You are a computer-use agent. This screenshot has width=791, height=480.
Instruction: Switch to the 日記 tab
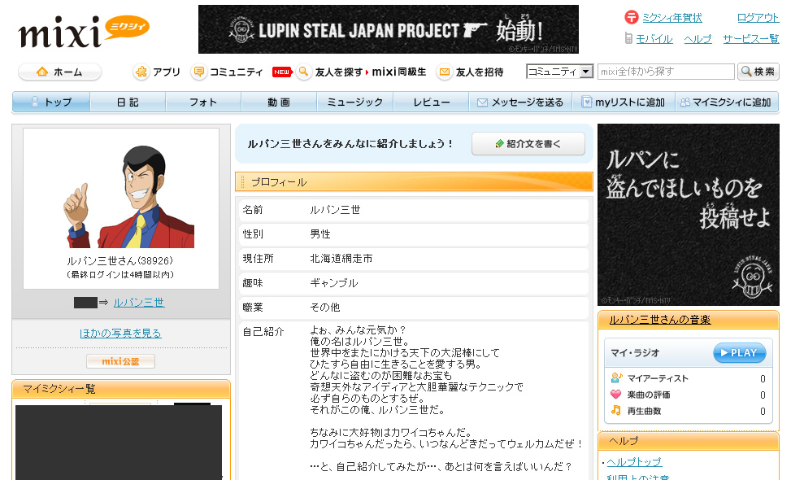(x=128, y=102)
